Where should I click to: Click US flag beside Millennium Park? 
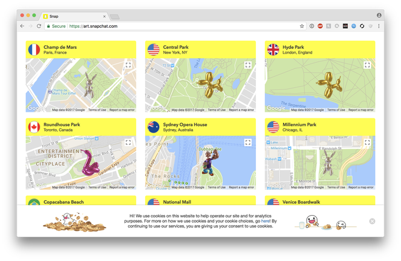[273, 127]
